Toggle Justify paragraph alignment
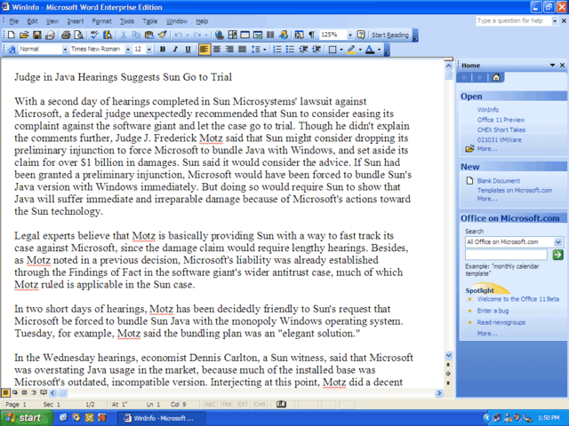 242,50
